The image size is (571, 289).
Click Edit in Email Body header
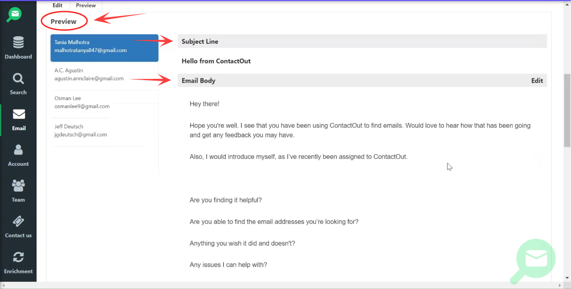(x=537, y=81)
